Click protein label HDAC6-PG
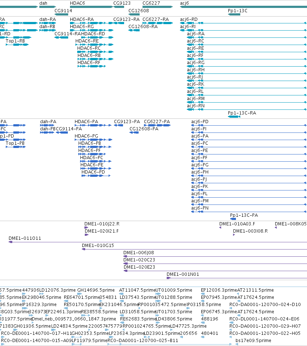The width and height of the screenshot is (307, 346). tap(86, 136)
